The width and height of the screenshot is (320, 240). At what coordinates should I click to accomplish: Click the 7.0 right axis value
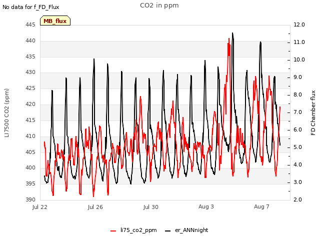(x=297, y=112)
